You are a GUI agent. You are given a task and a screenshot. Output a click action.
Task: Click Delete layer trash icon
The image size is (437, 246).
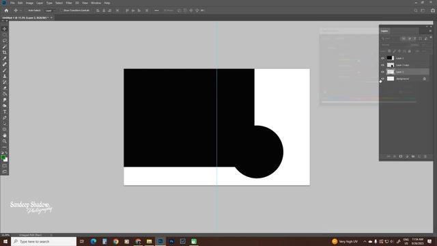(425, 156)
